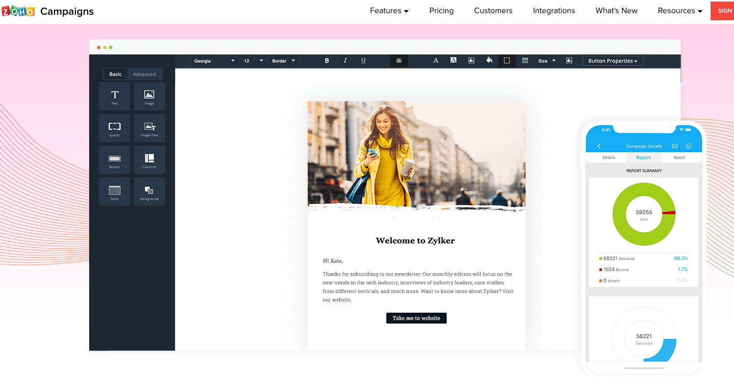Screen dimensions: 734x384
Task: Click the SIGN button in the header
Action: pos(723,11)
